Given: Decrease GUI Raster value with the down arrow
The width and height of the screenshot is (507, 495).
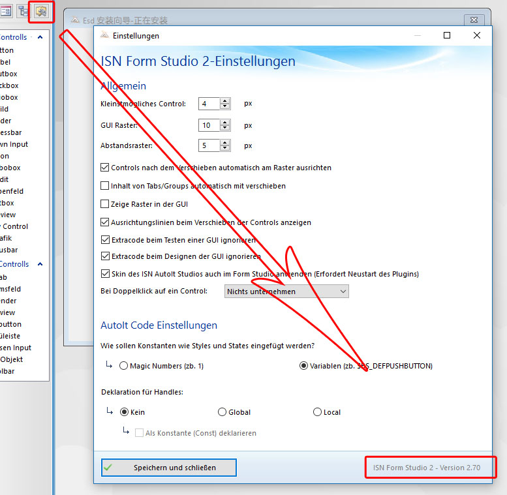Looking at the screenshot, I should point(224,128).
